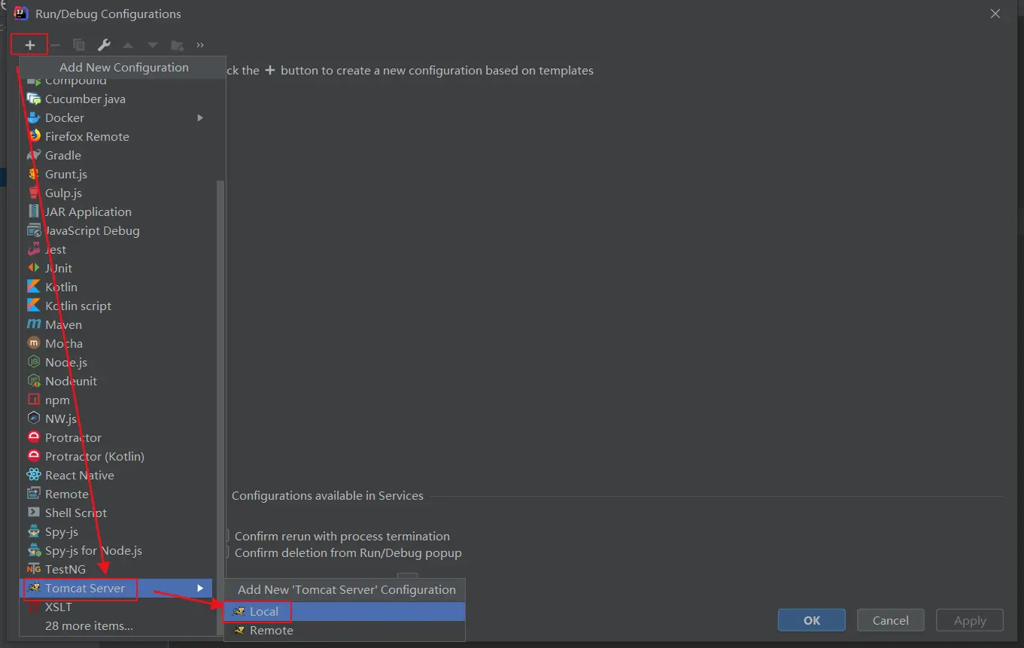This screenshot has height=648, width=1024.
Task: Select TestNG configuration type
Action: (x=117, y=569)
